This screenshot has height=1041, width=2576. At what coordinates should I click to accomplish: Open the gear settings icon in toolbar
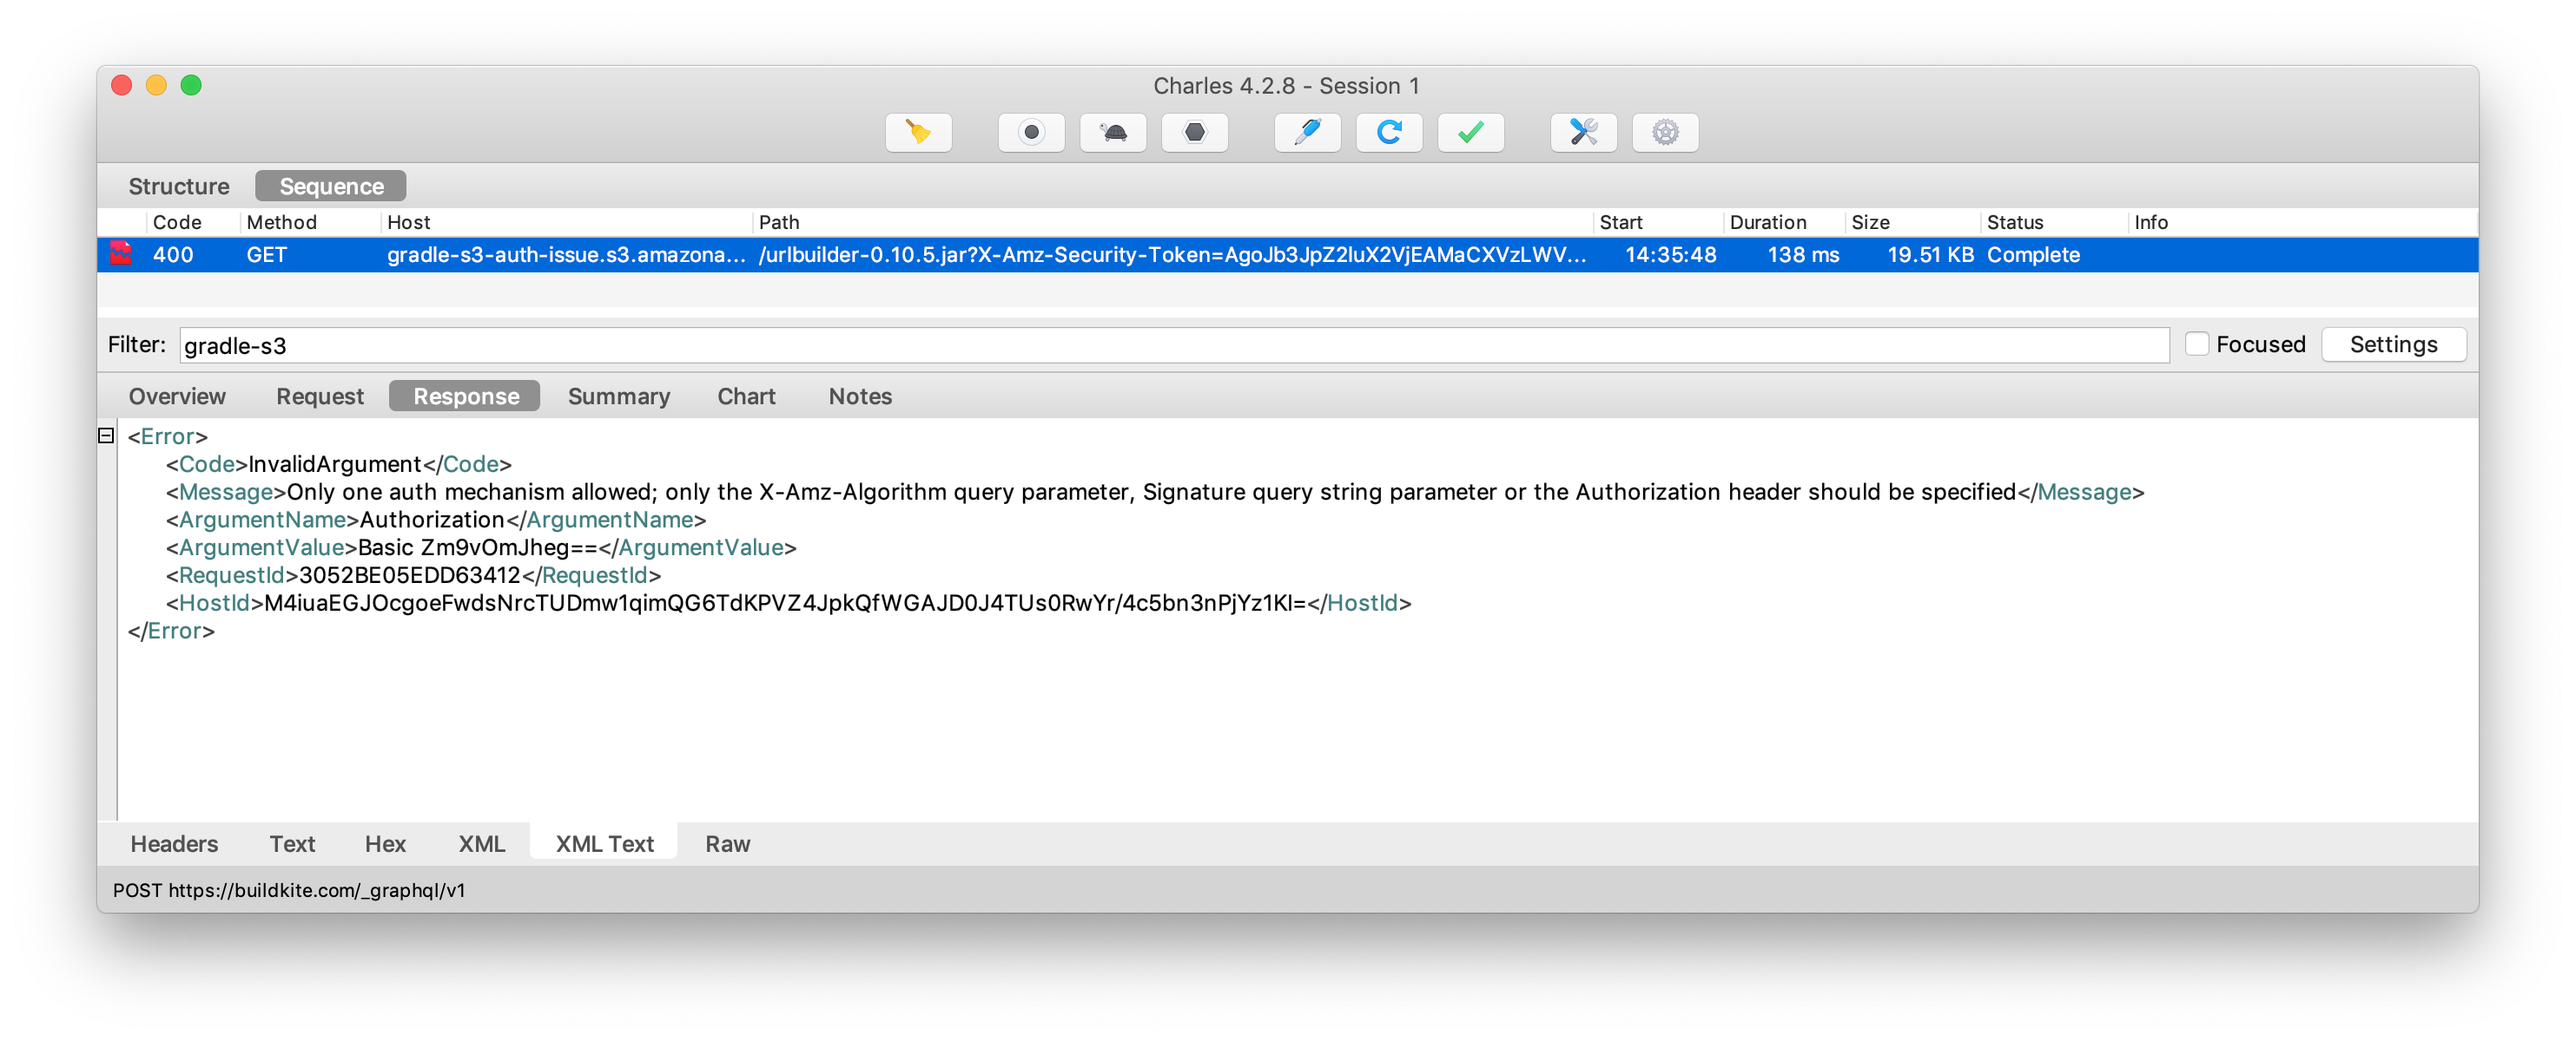(1664, 132)
